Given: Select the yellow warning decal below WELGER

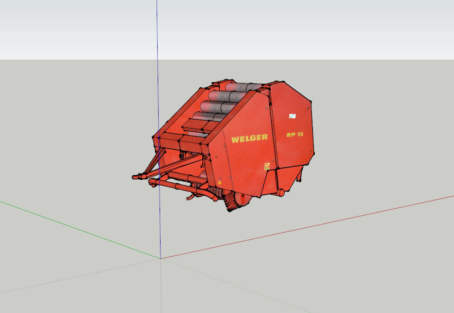Looking at the screenshot, I should click(267, 166).
